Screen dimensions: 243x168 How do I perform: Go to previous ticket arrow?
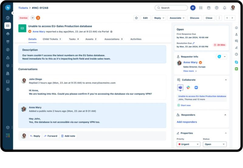click(x=227, y=18)
